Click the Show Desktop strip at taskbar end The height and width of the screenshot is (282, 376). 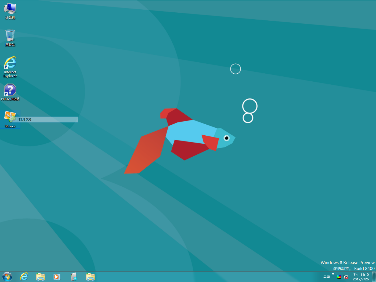tap(374, 277)
